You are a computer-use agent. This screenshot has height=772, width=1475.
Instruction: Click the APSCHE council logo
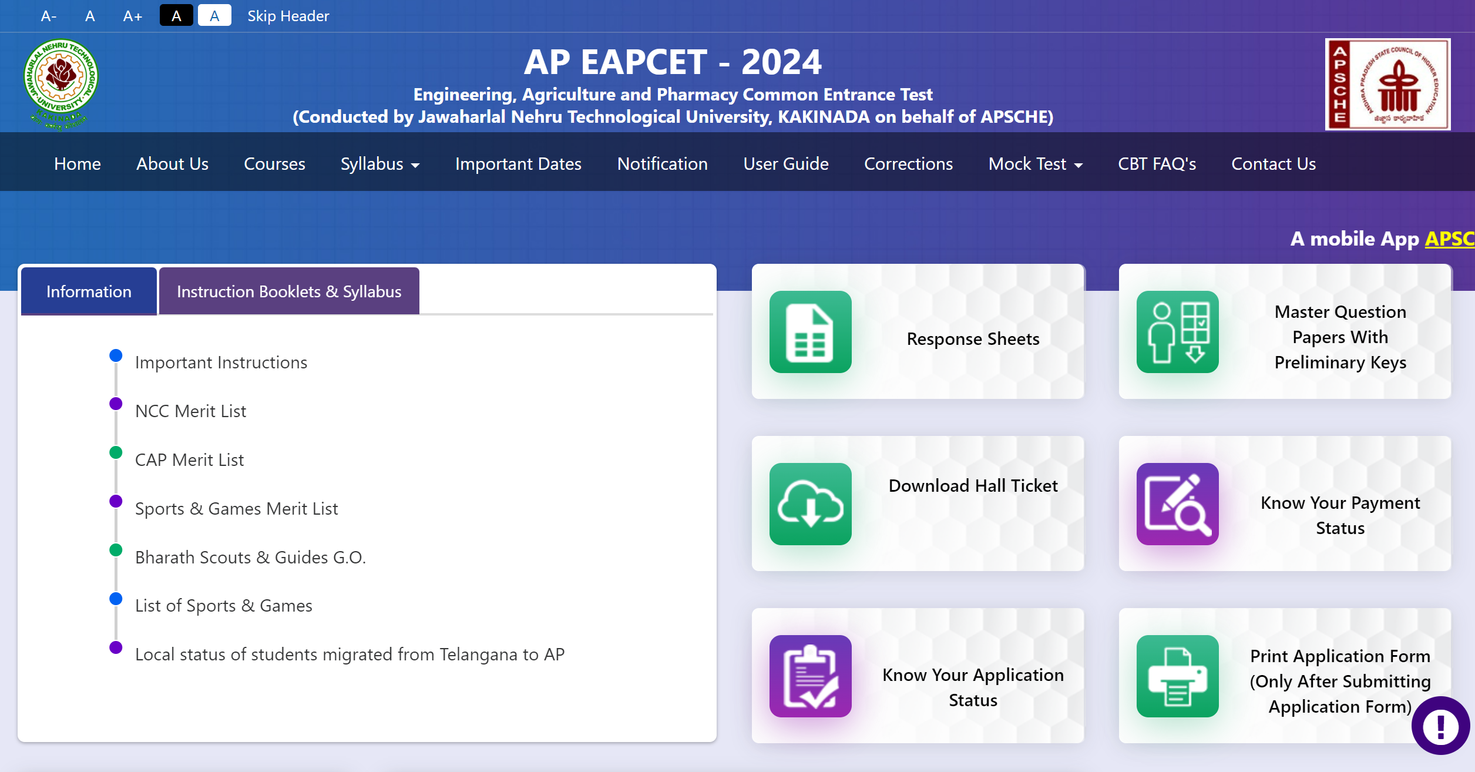pos(1387,84)
